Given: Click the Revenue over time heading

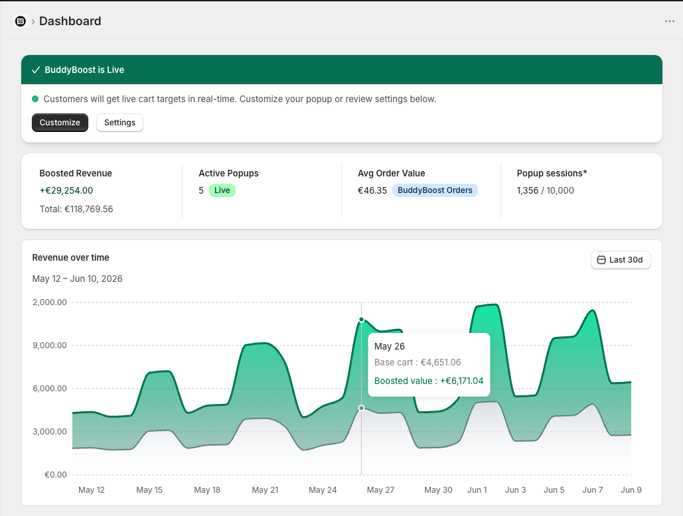Looking at the screenshot, I should click(70, 257).
